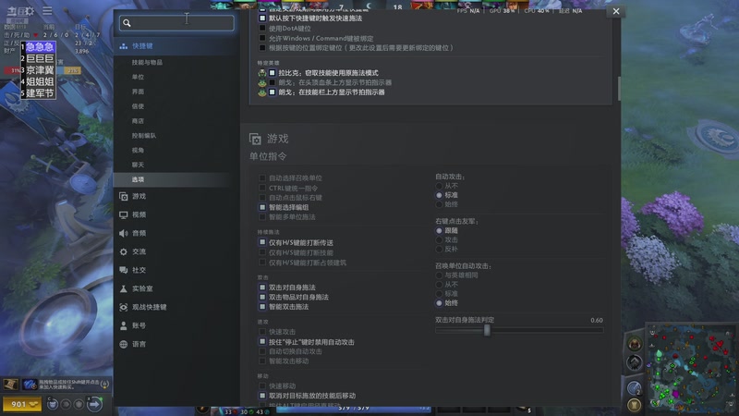Image resolution: width=739 pixels, height=416 pixels.
Task: Click the 语言 globe icon
Action: [x=124, y=344]
